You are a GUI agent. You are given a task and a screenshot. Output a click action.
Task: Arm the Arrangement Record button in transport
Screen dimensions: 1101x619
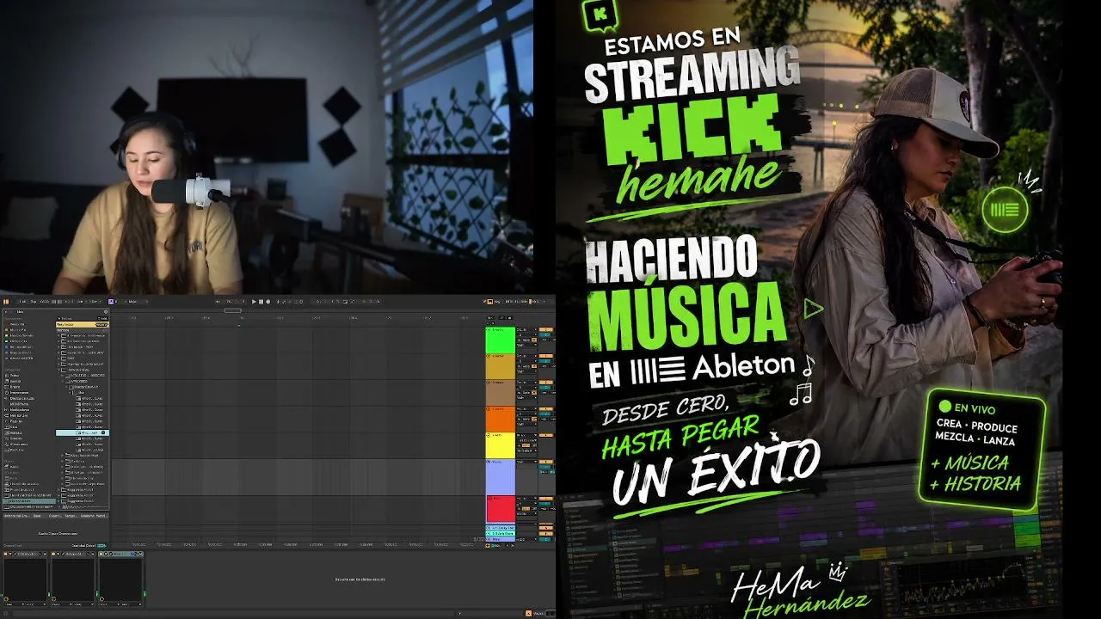point(268,302)
